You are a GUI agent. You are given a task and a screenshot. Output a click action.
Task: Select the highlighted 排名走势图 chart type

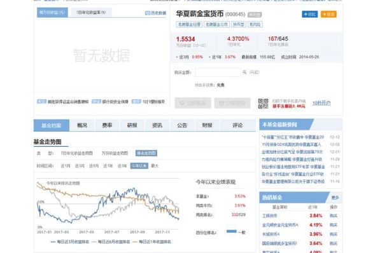(146, 153)
